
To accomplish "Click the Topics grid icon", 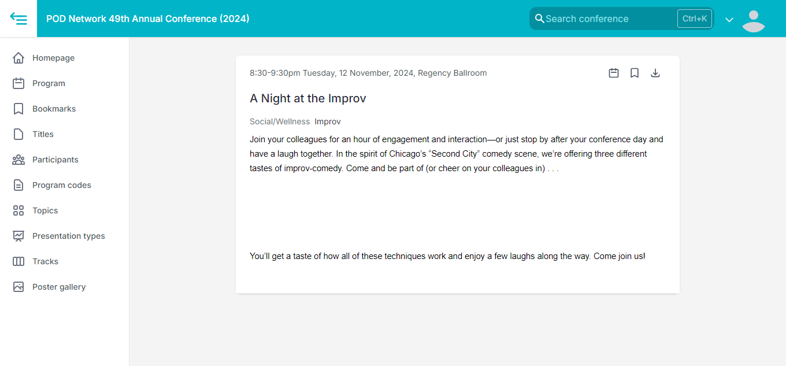I will point(18,210).
